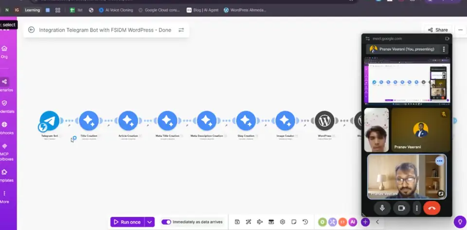
Task: Click the Share button
Action: (x=438, y=30)
